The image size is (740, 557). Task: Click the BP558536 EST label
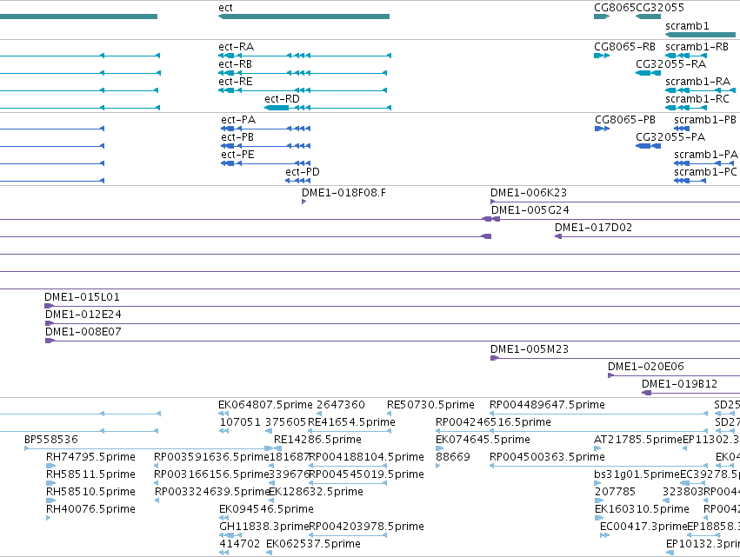pyautogui.click(x=51, y=440)
